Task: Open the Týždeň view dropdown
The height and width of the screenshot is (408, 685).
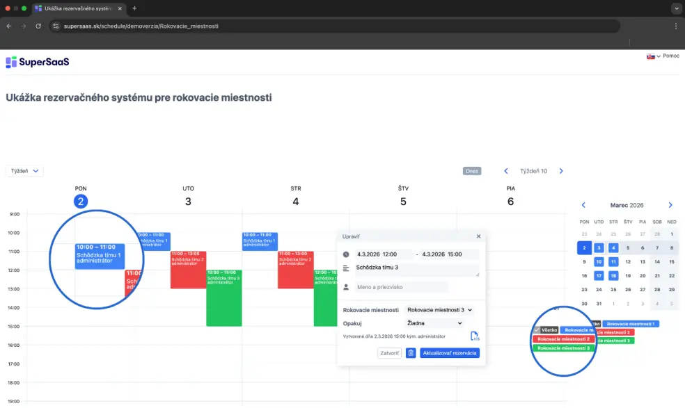Action: click(25, 171)
